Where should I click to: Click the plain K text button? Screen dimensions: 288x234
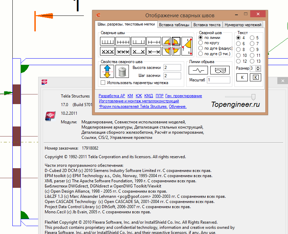point(242,78)
